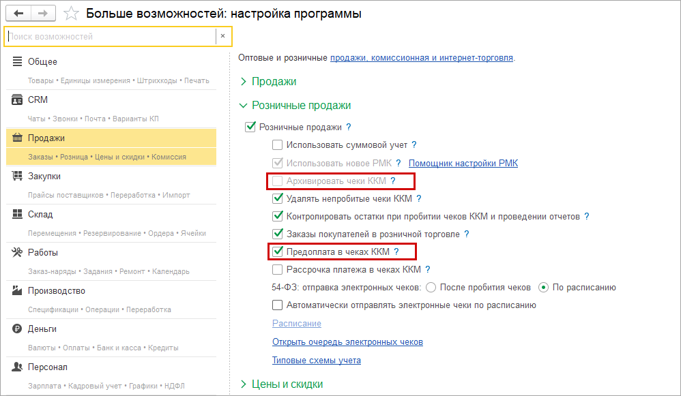Uncheck Удалять непробитые чеки ККМ
This screenshot has width=681, height=396.
pos(277,199)
